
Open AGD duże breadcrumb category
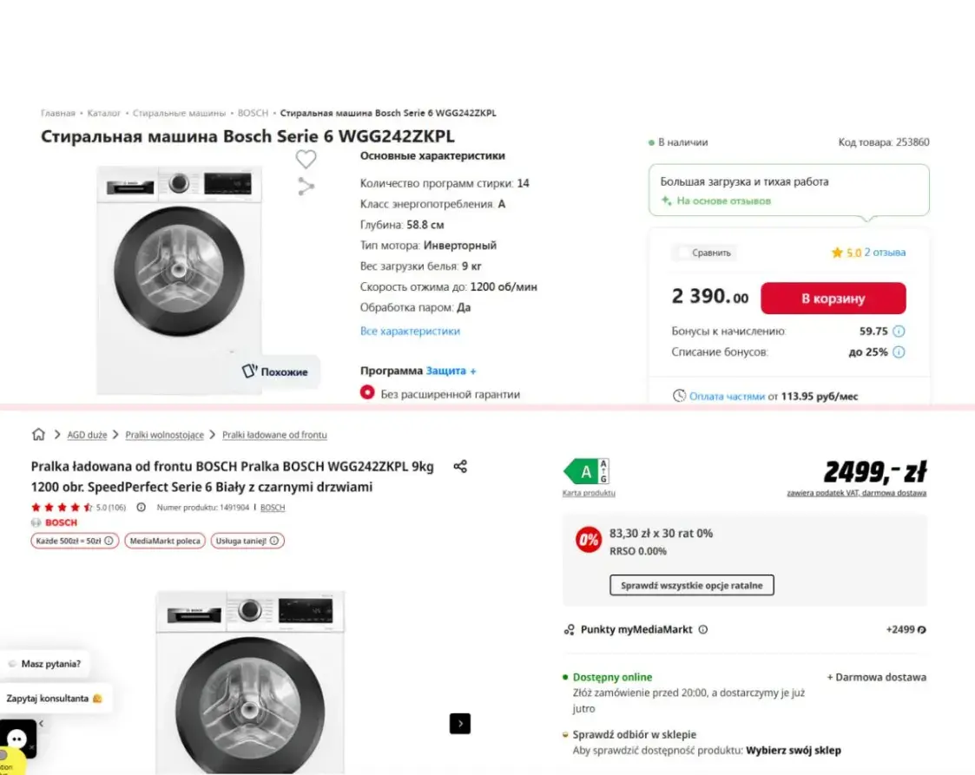pos(87,435)
